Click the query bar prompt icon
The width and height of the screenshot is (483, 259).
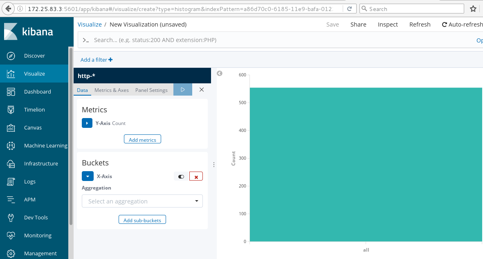pos(86,40)
